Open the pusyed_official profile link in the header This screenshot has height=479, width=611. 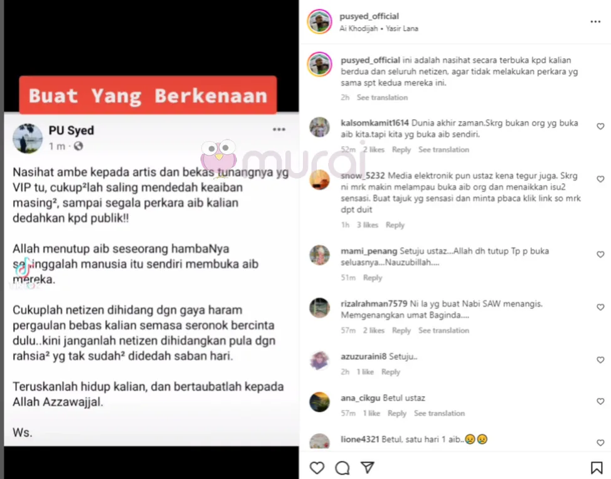tap(369, 16)
